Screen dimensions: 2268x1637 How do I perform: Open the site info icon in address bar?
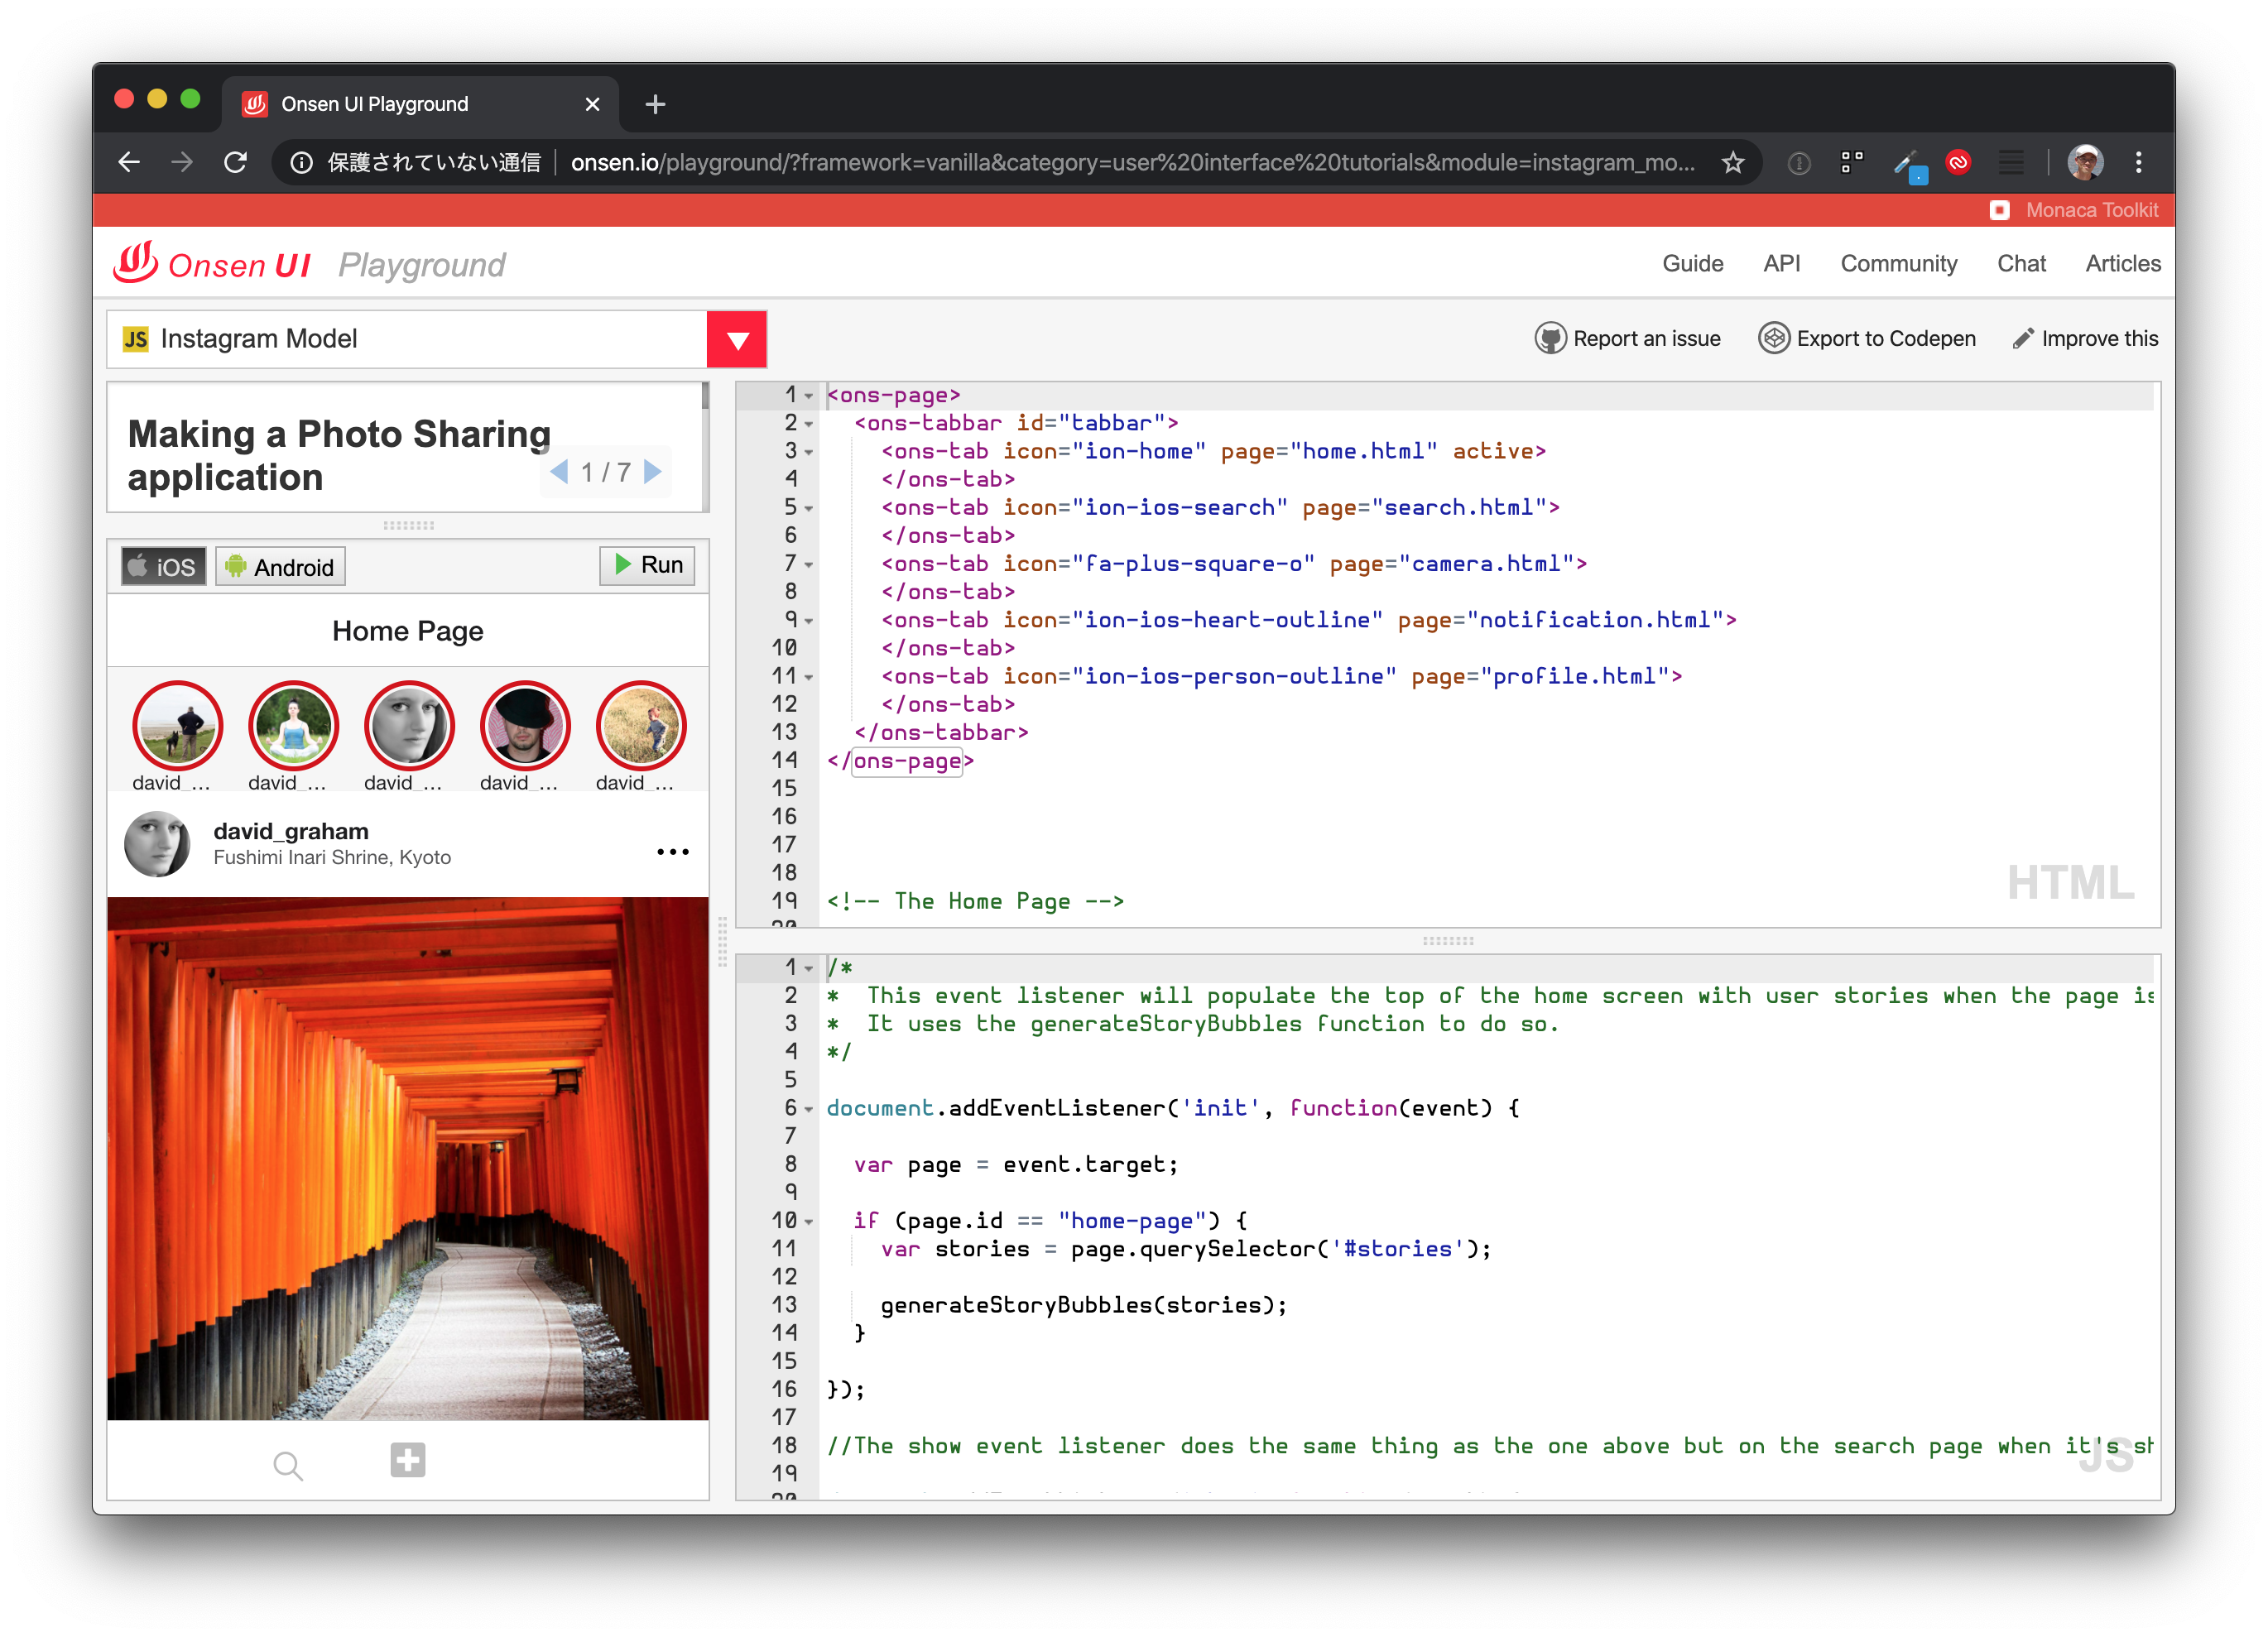point(301,162)
